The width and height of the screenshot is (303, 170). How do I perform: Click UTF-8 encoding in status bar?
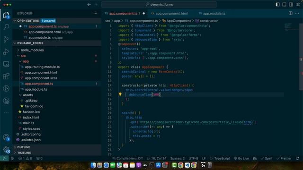193,159
